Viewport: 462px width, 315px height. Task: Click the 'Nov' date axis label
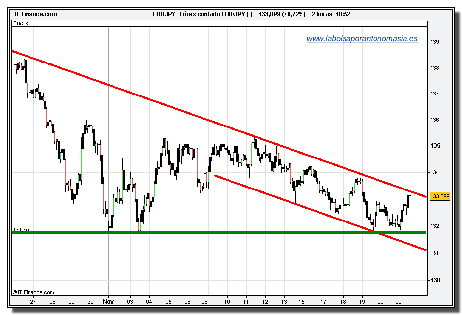pos(108,301)
